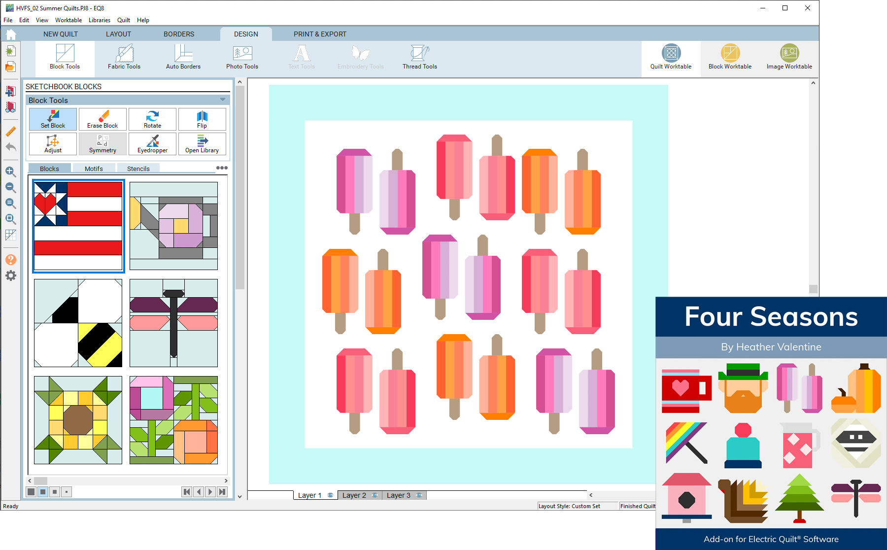
Task: Switch to the LAYOUT tab
Action: point(118,34)
